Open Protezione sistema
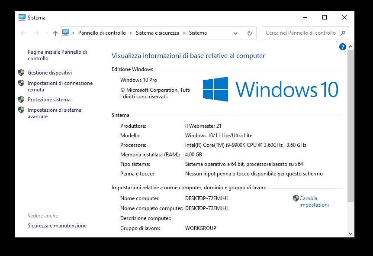The width and height of the screenshot is (373, 256). click(x=49, y=100)
